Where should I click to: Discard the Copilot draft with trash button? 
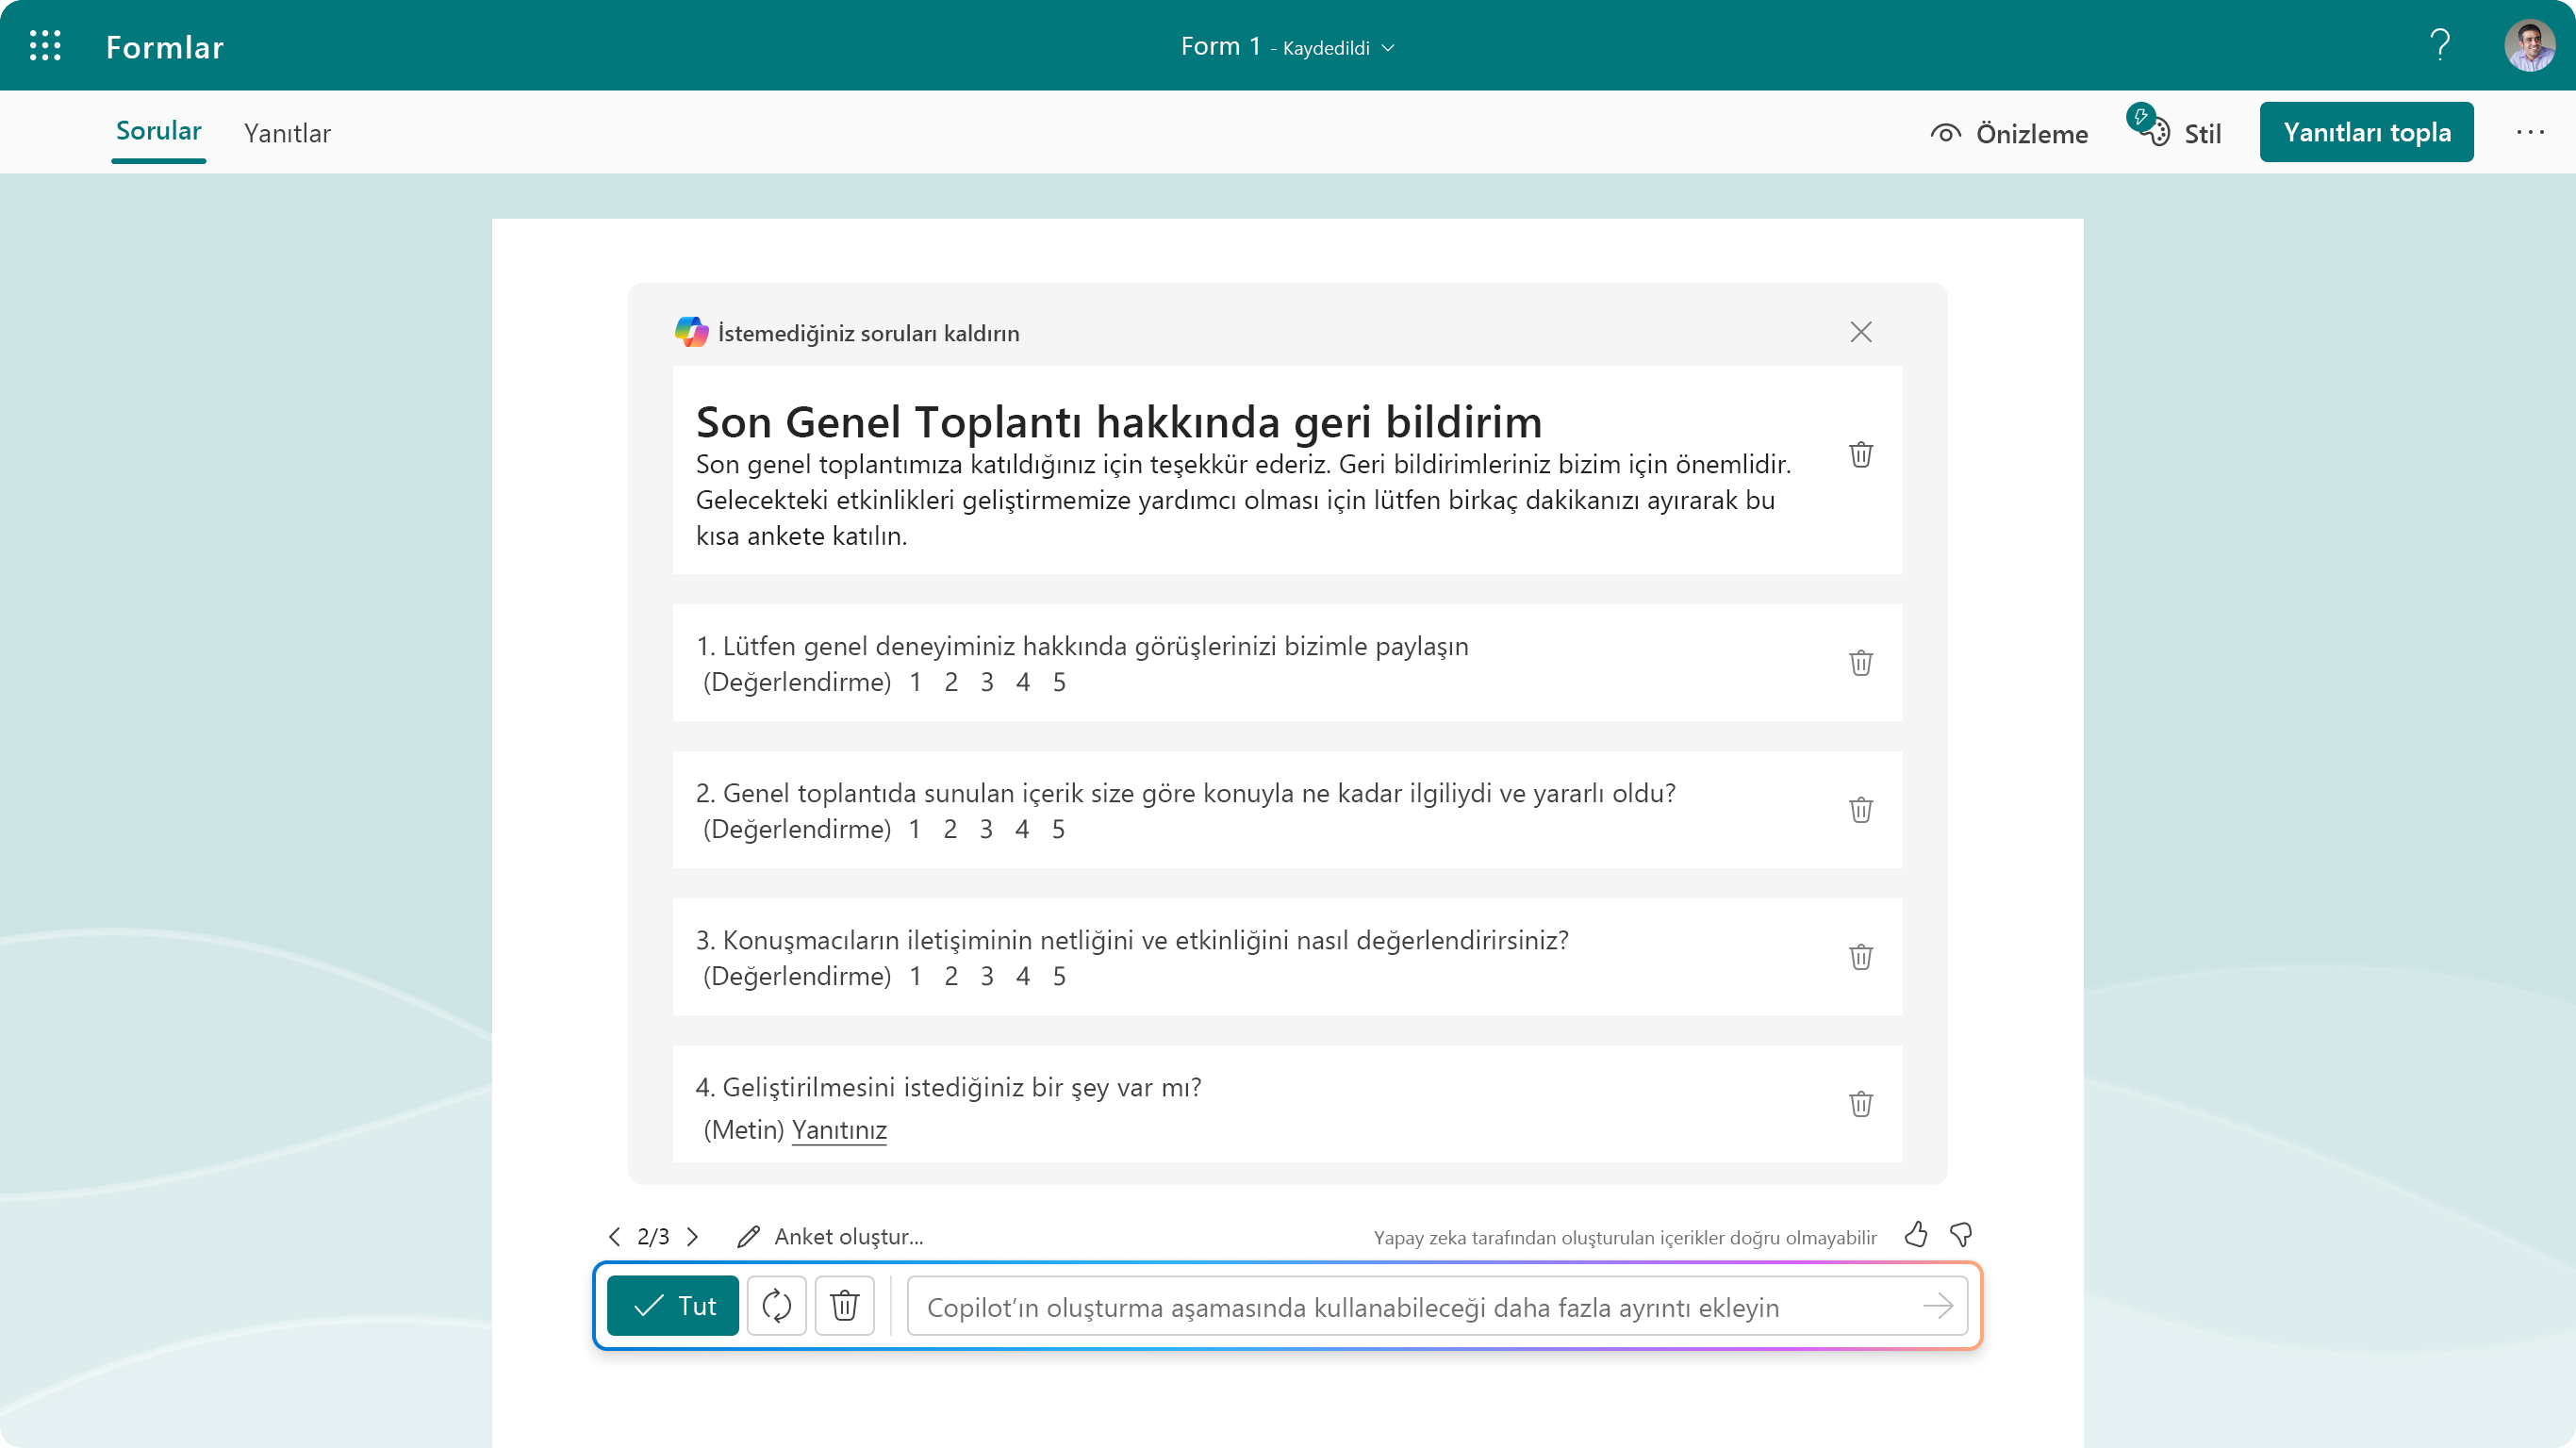[844, 1306]
